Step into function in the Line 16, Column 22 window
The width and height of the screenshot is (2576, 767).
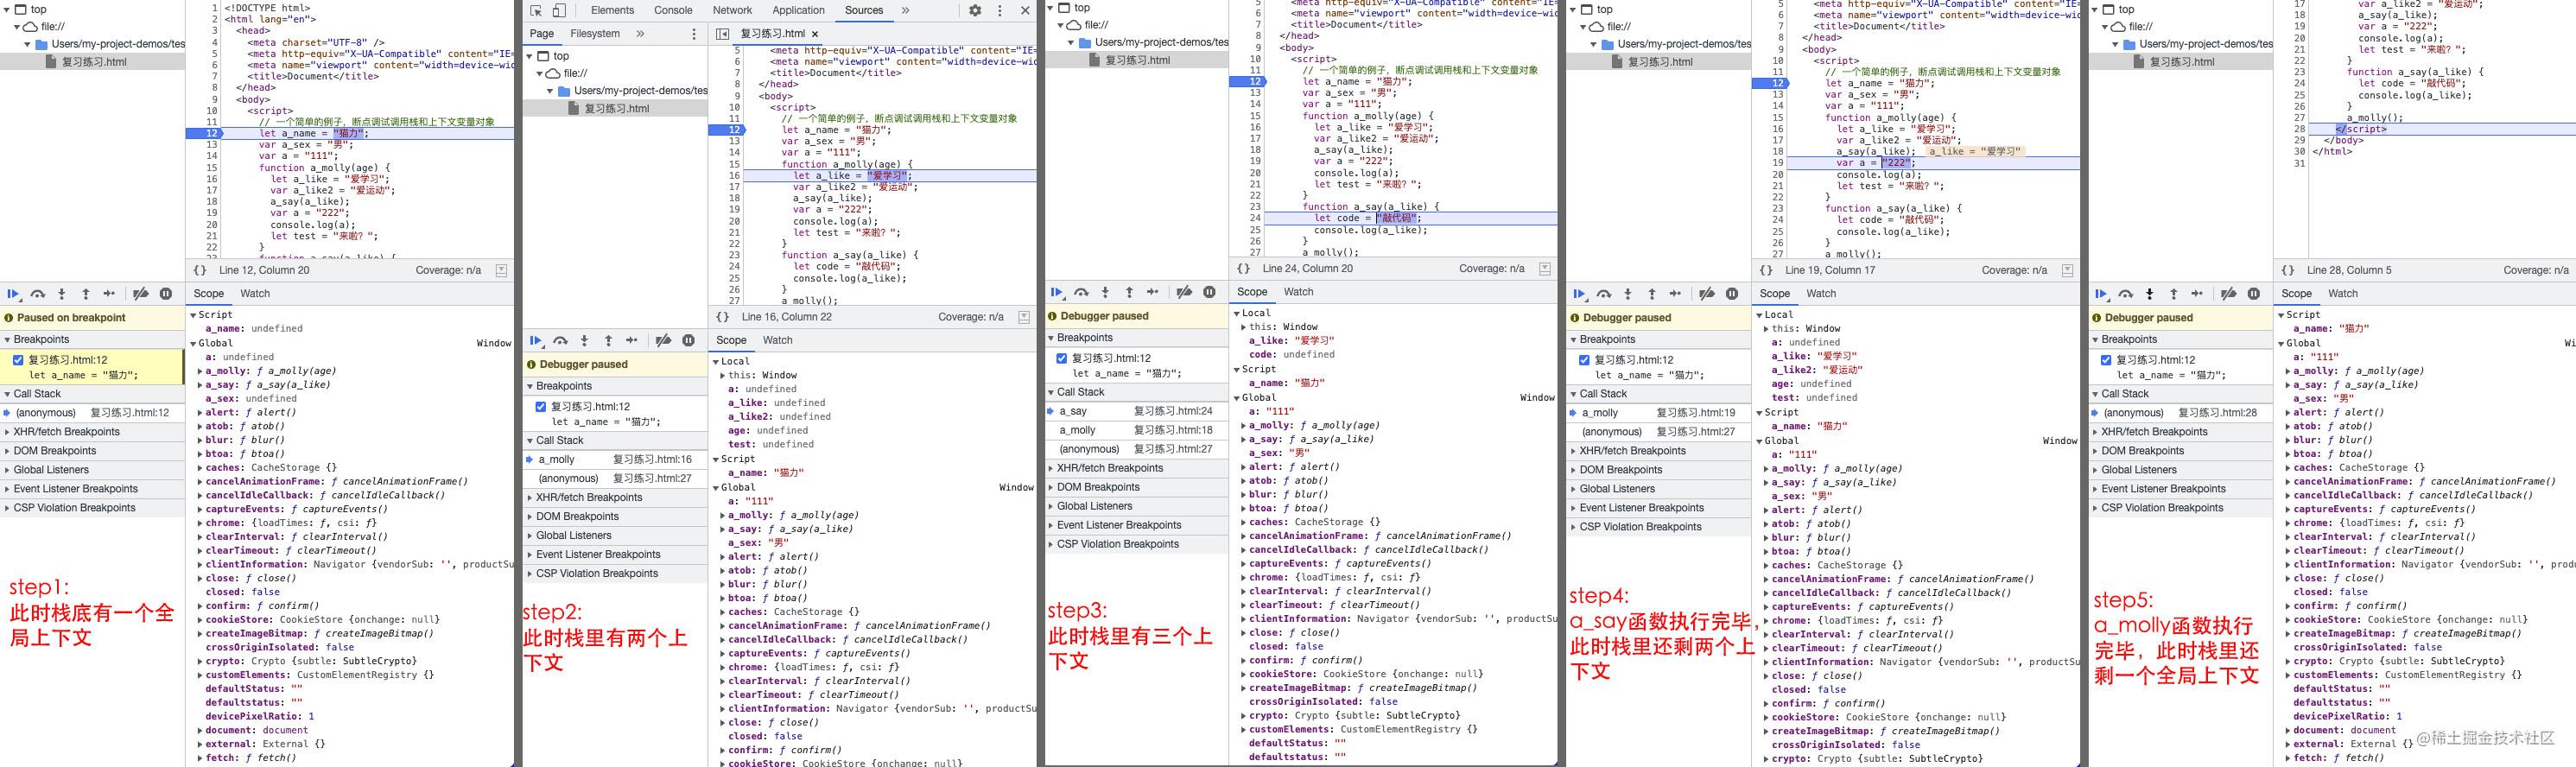point(585,341)
